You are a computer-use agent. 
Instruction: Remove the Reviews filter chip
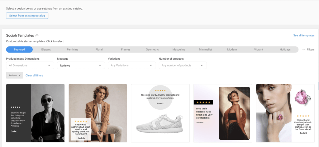[x=19, y=76]
